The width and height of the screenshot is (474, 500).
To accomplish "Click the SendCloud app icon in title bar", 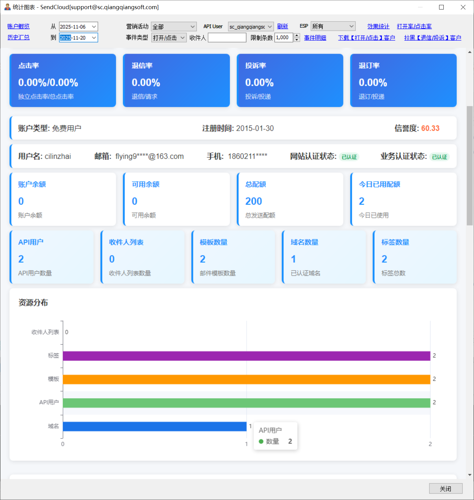I will 7,7.
